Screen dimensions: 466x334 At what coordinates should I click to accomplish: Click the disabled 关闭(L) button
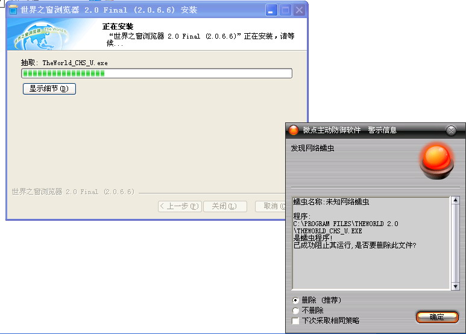(x=225, y=206)
